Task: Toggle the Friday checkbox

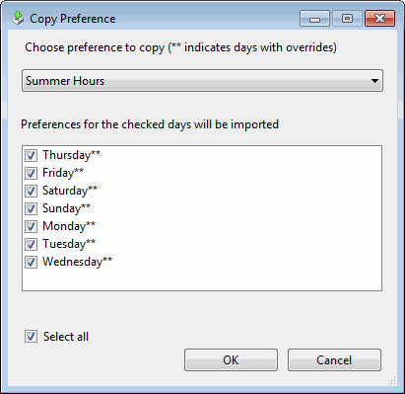Action: tap(31, 173)
